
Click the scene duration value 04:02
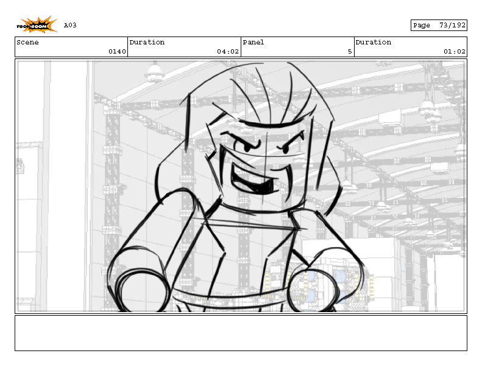pyautogui.click(x=228, y=52)
